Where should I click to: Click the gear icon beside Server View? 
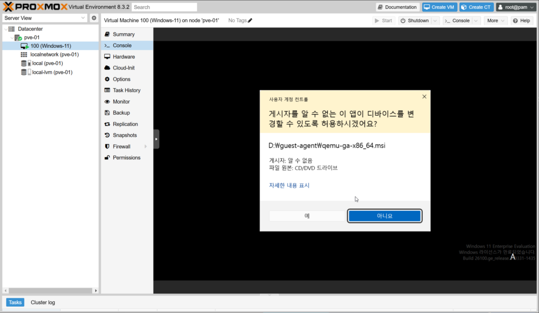tap(94, 18)
